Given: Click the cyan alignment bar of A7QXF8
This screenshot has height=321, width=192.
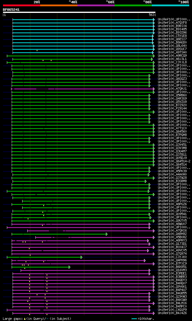Looking at the screenshot, I should [83, 23].
